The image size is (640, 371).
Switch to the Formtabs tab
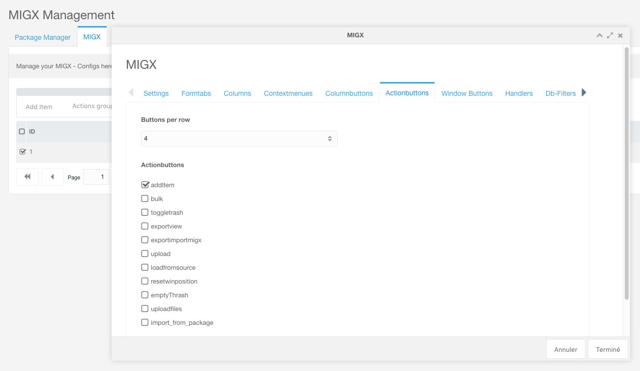click(x=196, y=93)
